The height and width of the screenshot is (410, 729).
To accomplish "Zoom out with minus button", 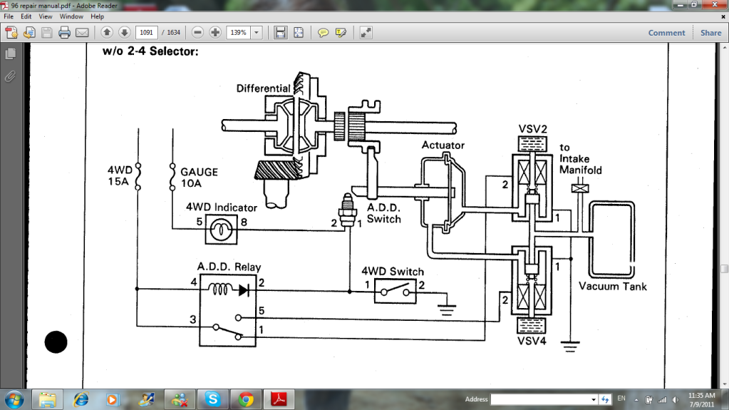I will click(197, 33).
